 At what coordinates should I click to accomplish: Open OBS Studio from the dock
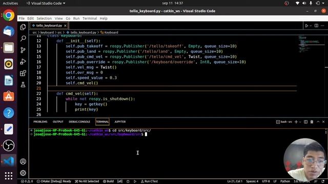click(9, 145)
